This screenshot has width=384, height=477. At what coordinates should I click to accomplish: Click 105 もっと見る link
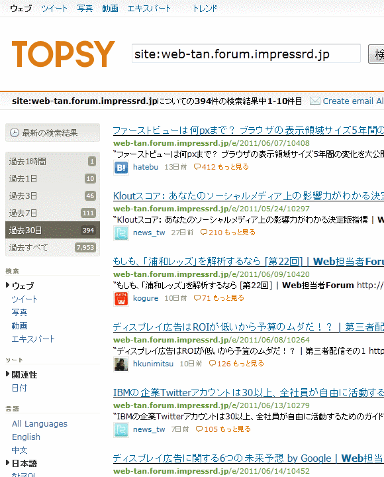pos(227,429)
